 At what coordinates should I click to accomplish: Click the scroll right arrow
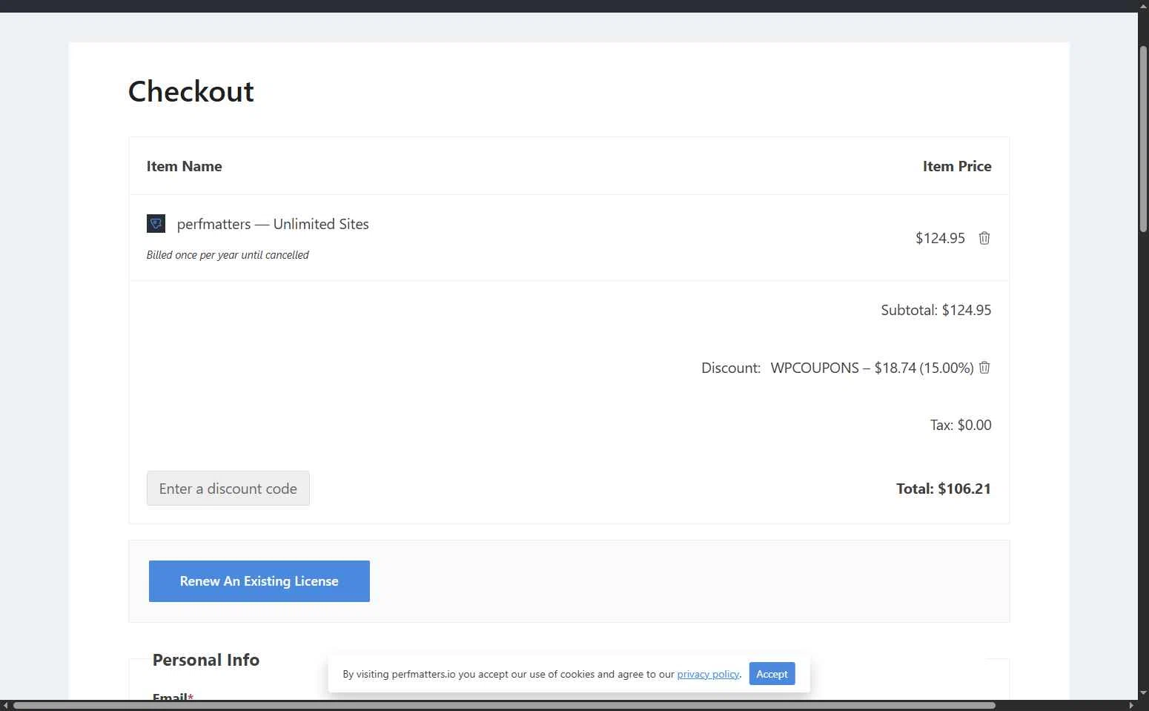(x=1131, y=705)
